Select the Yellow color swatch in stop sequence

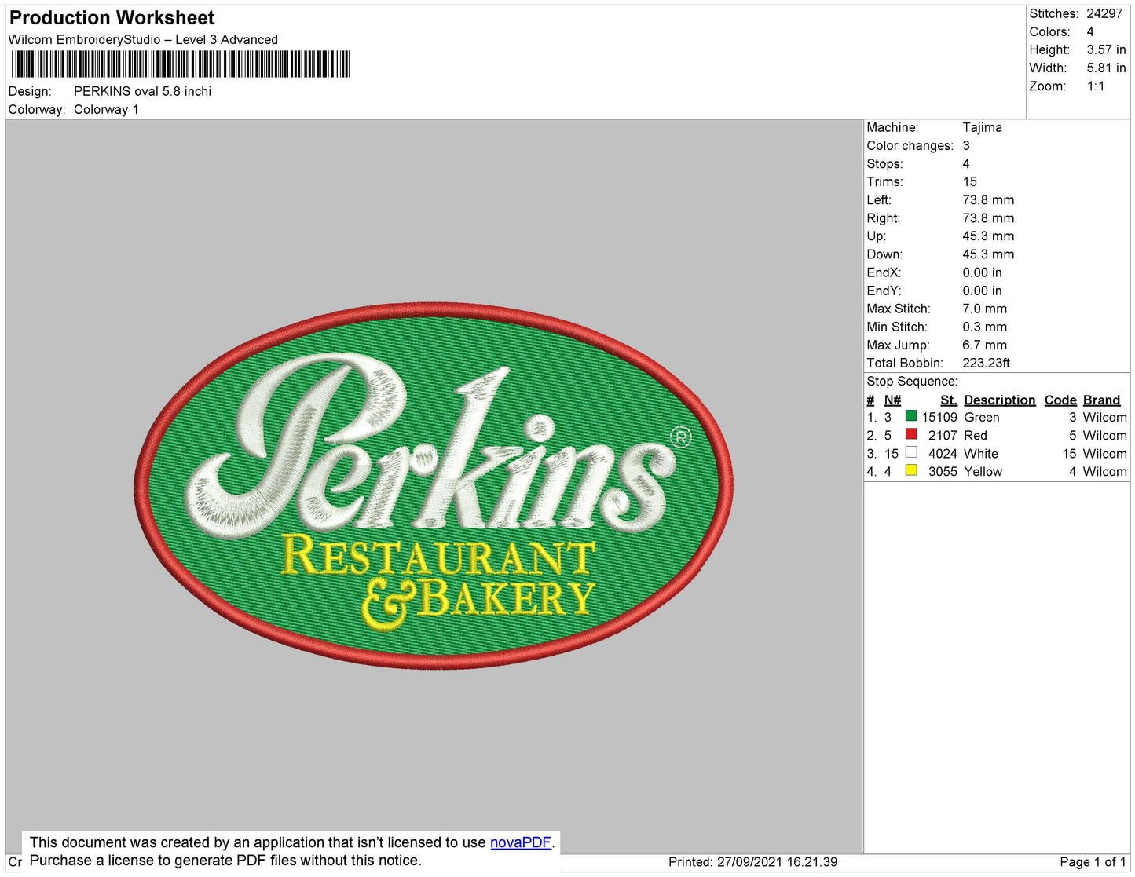pyautogui.click(x=911, y=470)
